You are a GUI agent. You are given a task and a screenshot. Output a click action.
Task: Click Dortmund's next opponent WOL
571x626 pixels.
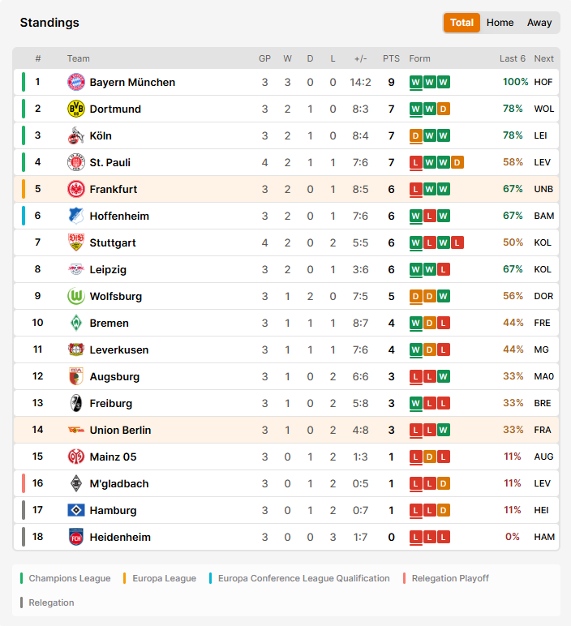[x=544, y=109]
